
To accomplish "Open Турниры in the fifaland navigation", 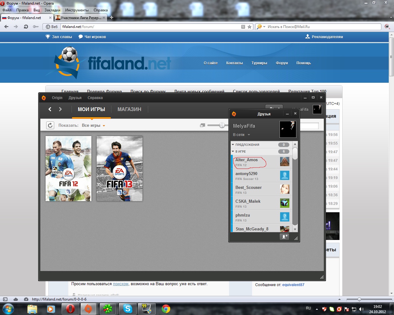I will (x=259, y=63).
